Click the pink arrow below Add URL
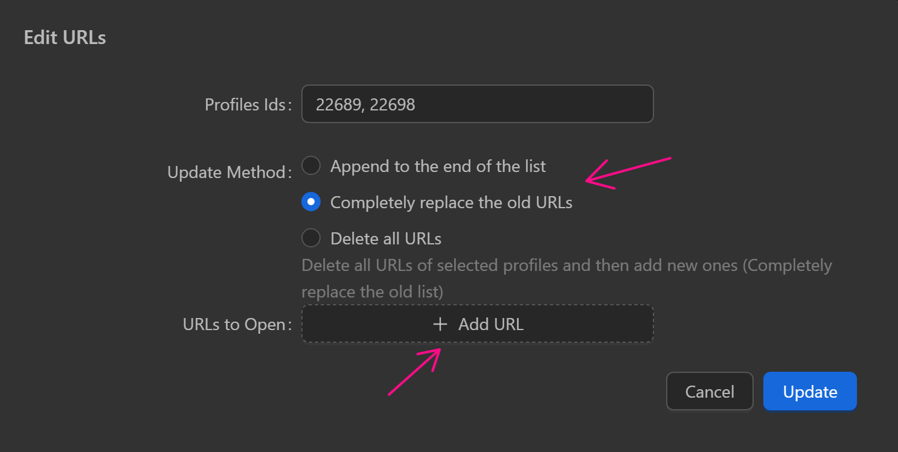The height and width of the screenshot is (452, 898). tap(415, 372)
